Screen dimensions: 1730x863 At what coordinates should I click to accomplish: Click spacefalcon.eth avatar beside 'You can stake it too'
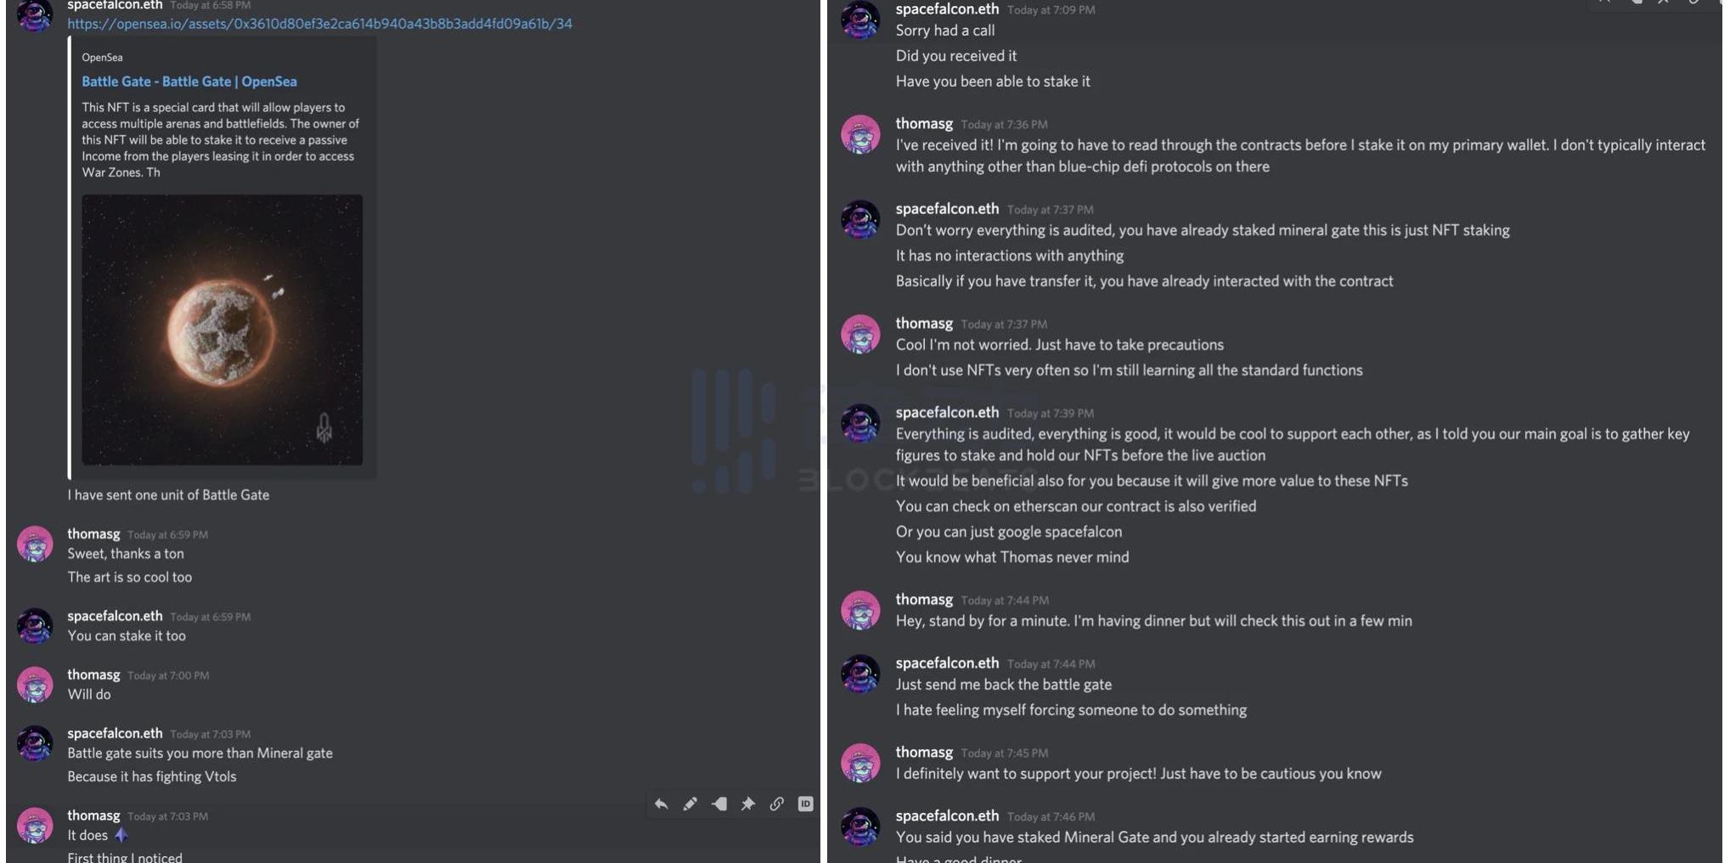(35, 626)
